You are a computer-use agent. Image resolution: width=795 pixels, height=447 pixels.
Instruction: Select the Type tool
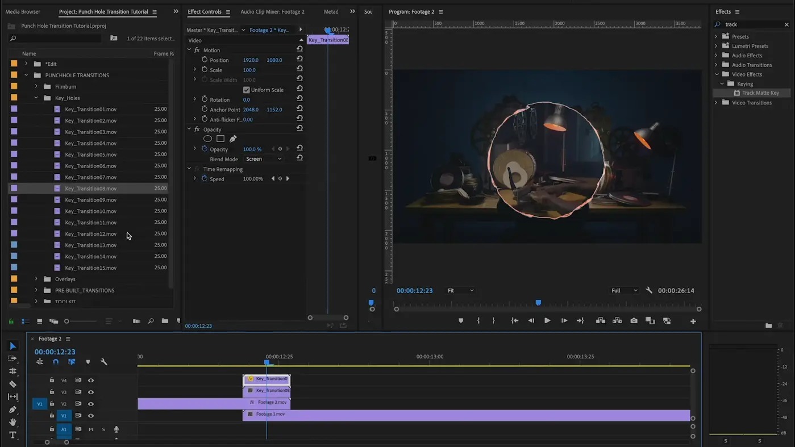[13, 435]
